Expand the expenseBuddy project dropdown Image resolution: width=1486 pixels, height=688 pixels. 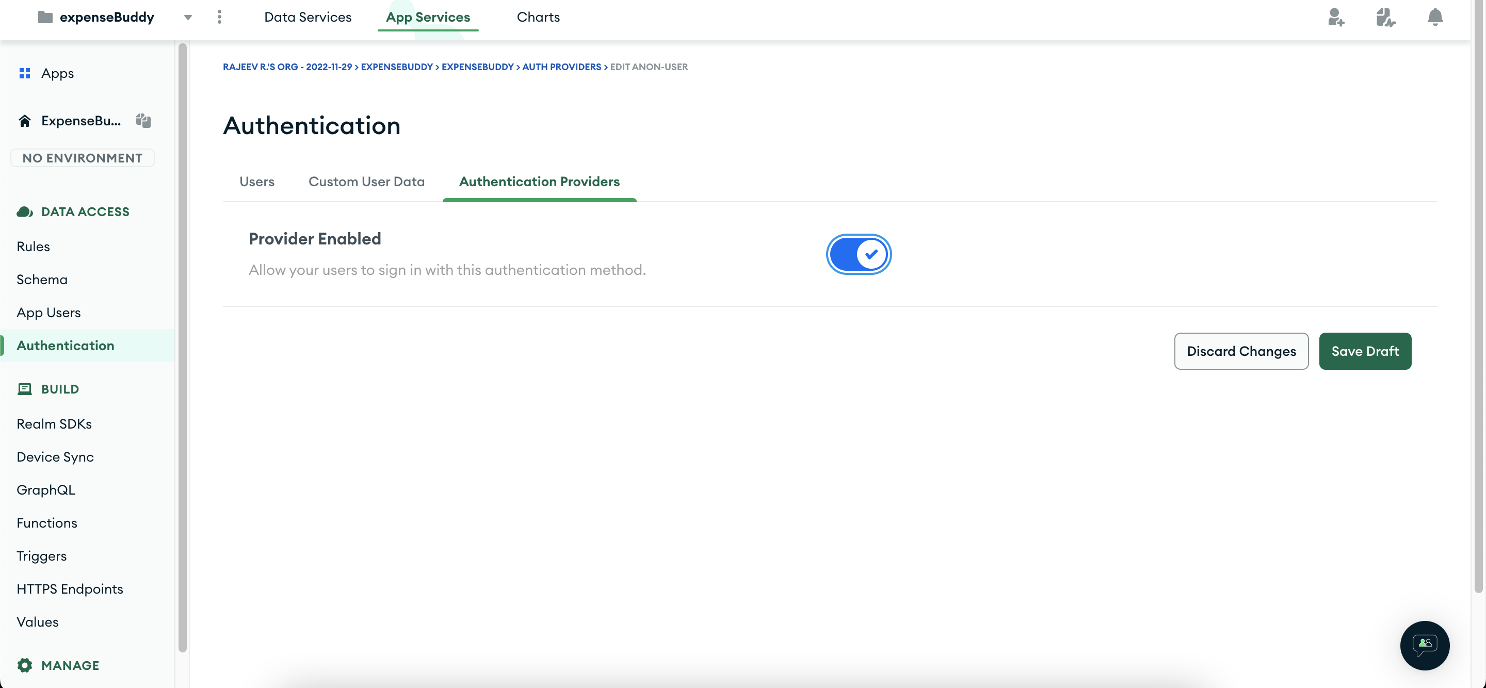coord(187,18)
